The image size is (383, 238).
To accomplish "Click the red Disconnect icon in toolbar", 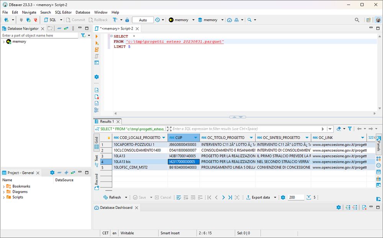I will point(36,20).
